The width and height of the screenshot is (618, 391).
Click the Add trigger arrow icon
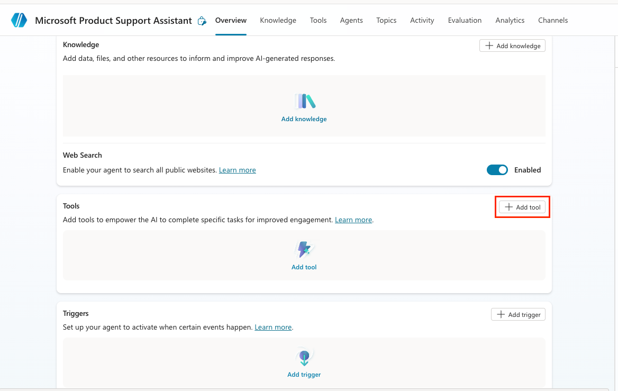pyautogui.click(x=304, y=357)
